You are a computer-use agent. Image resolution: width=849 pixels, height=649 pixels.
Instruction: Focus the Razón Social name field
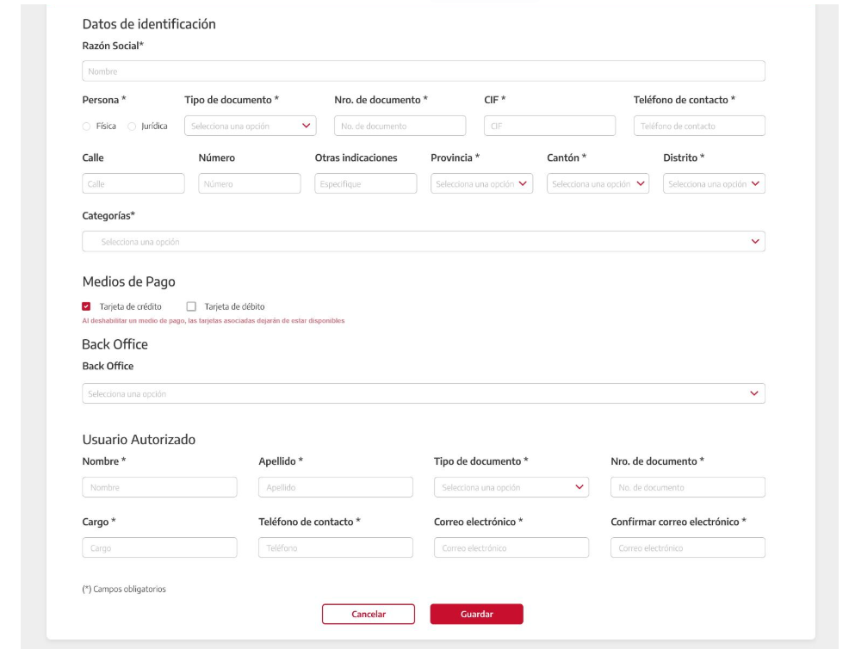(423, 71)
